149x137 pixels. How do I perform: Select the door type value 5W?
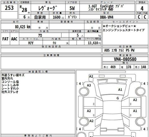(x=72, y=8)
